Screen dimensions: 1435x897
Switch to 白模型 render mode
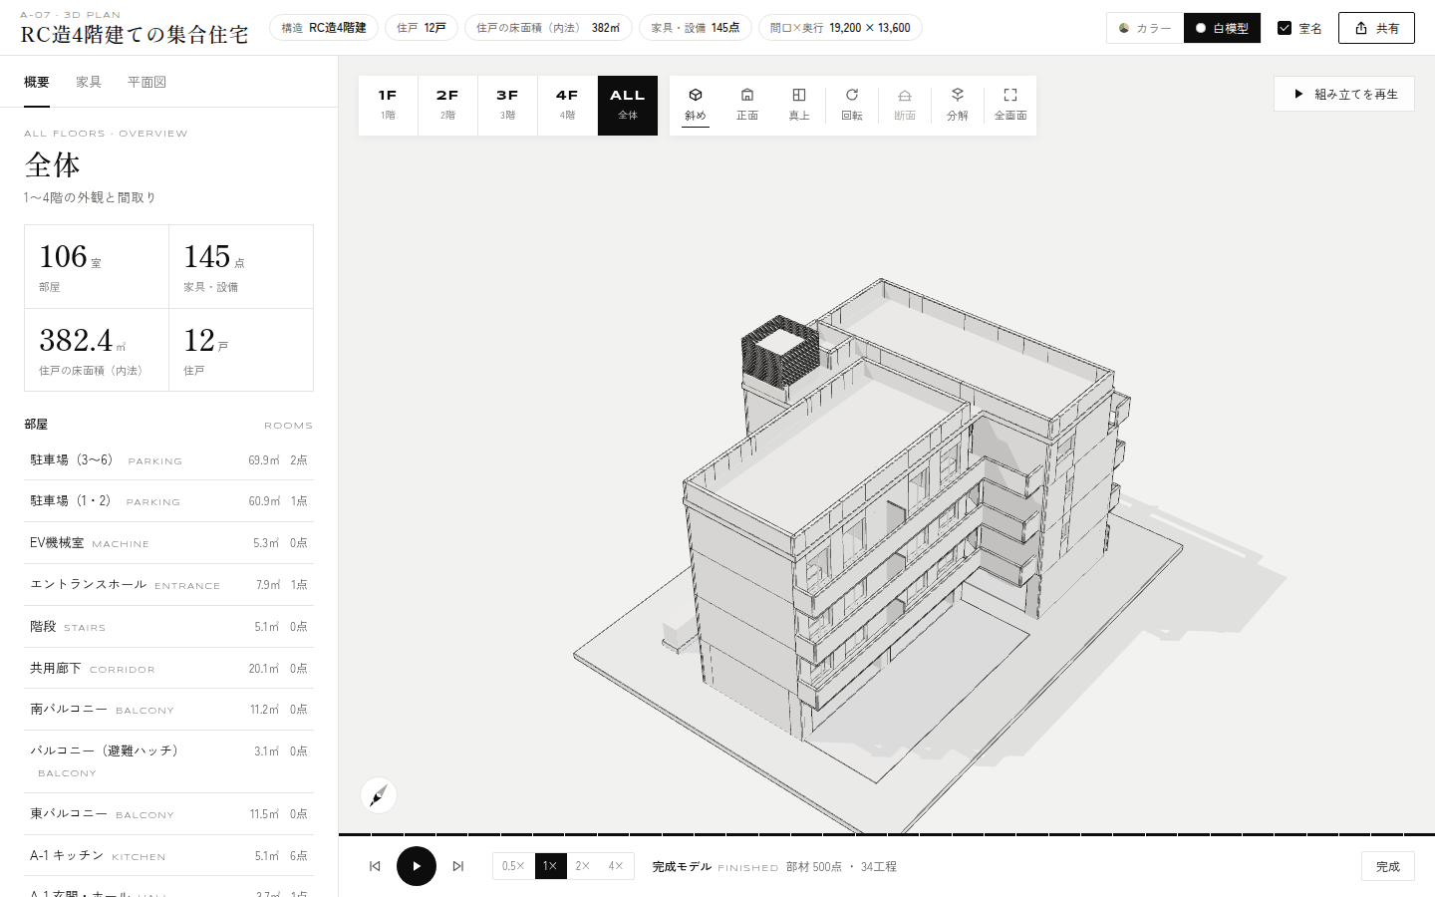coord(1223,28)
